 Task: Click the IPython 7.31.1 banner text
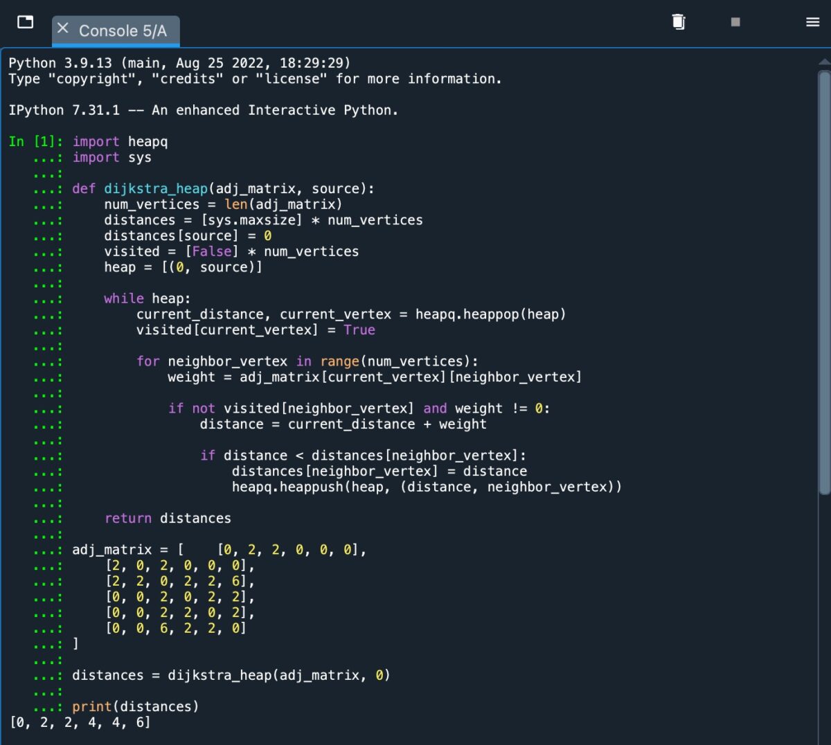pyautogui.click(x=203, y=111)
